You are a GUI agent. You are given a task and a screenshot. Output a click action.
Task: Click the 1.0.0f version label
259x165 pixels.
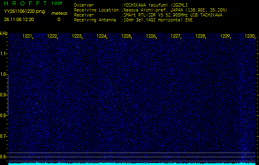(57, 3)
